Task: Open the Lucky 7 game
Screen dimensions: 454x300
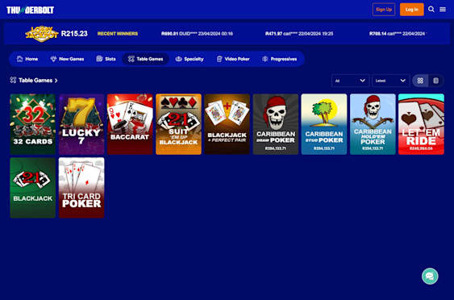Action: [81, 124]
